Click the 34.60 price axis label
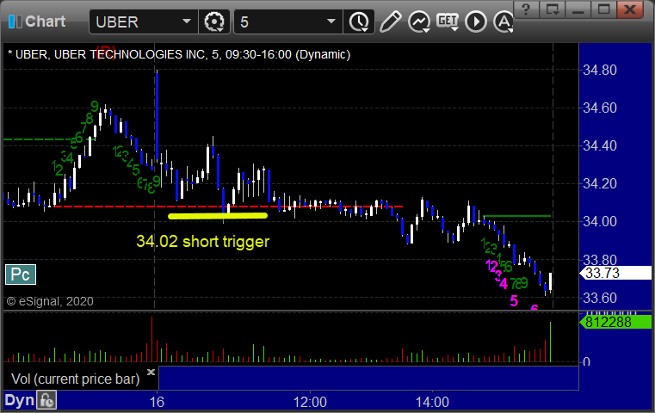The image size is (655, 413). 599,108
